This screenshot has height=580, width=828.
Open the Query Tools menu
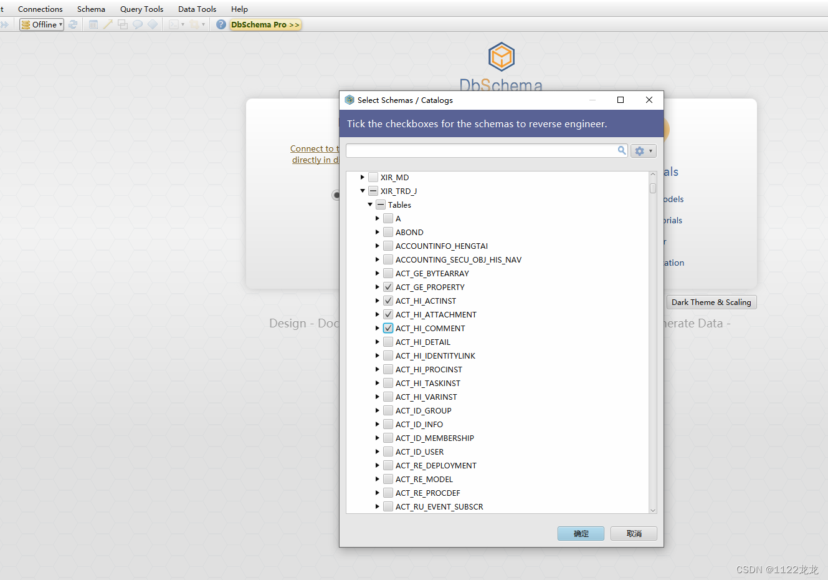141,9
